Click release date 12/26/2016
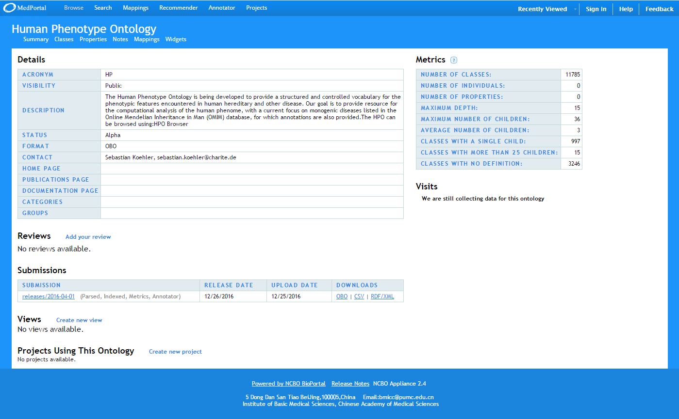The image size is (679, 419). [219, 296]
